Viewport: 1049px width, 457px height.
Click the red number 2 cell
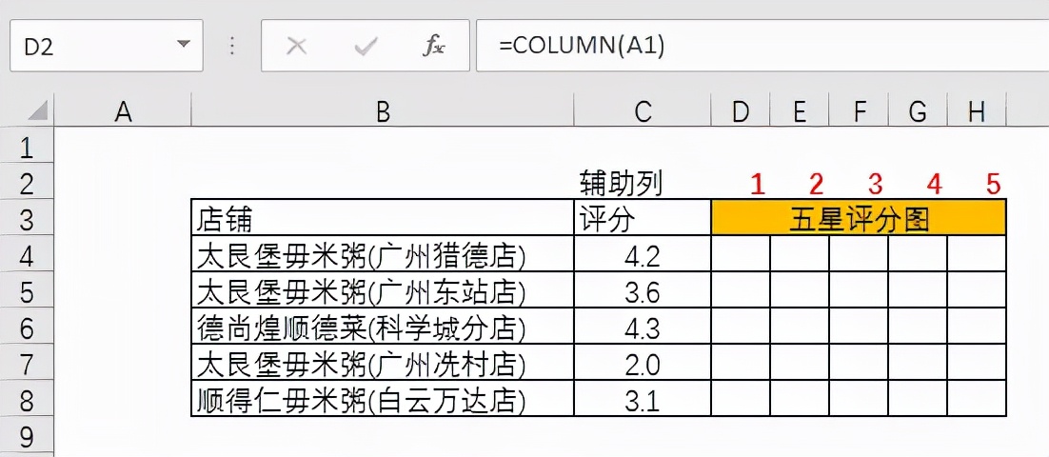[x=799, y=182]
